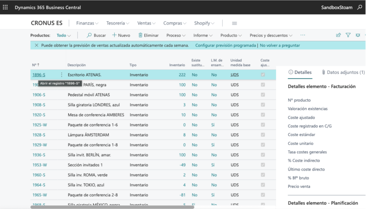Open product record 1908-S
This screenshot has height=209, width=366.
point(39,105)
